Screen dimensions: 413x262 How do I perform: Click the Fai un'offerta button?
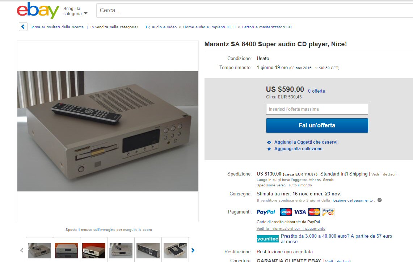pyautogui.click(x=317, y=126)
